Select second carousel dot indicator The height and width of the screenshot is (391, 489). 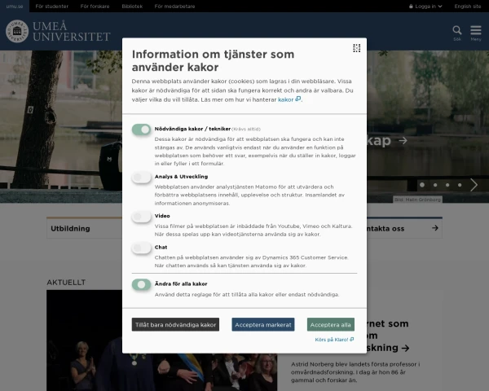[x=435, y=185]
